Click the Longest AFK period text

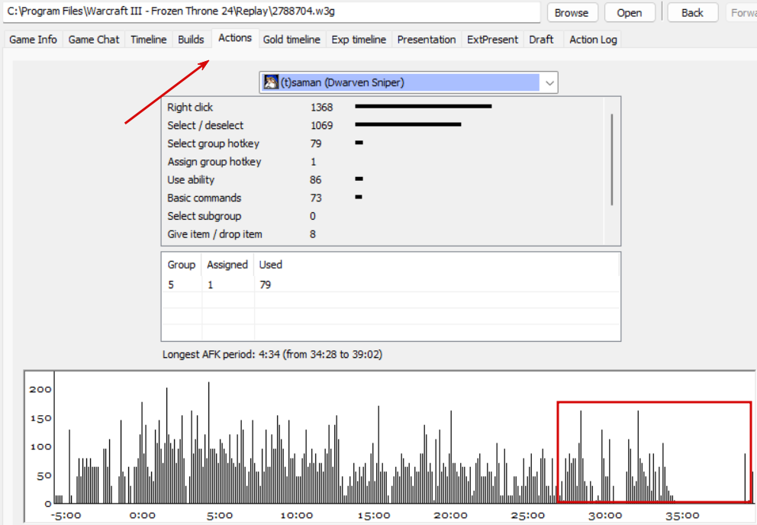coord(272,355)
